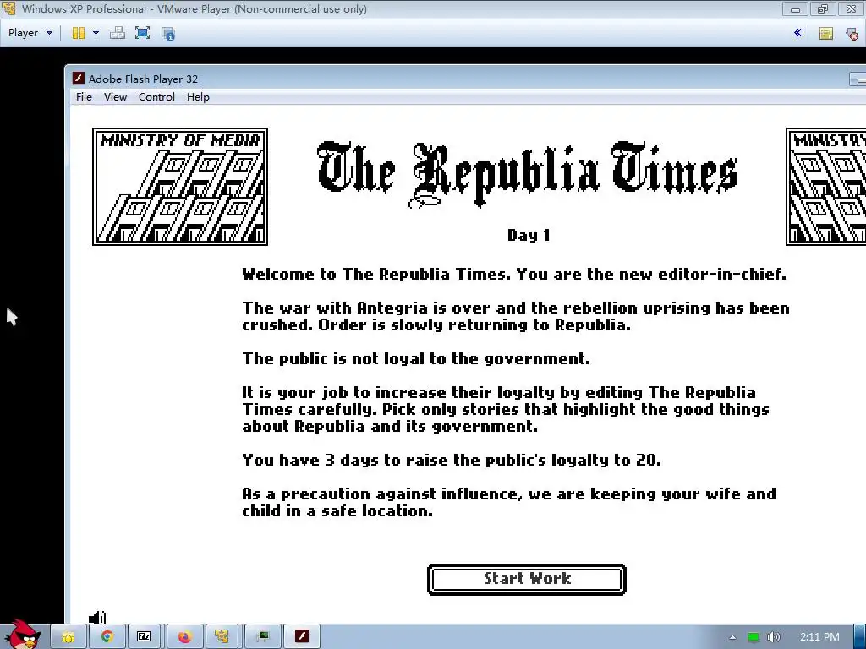
Task: Click the yellow notes icon in VMware toolbar
Action: point(825,34)
